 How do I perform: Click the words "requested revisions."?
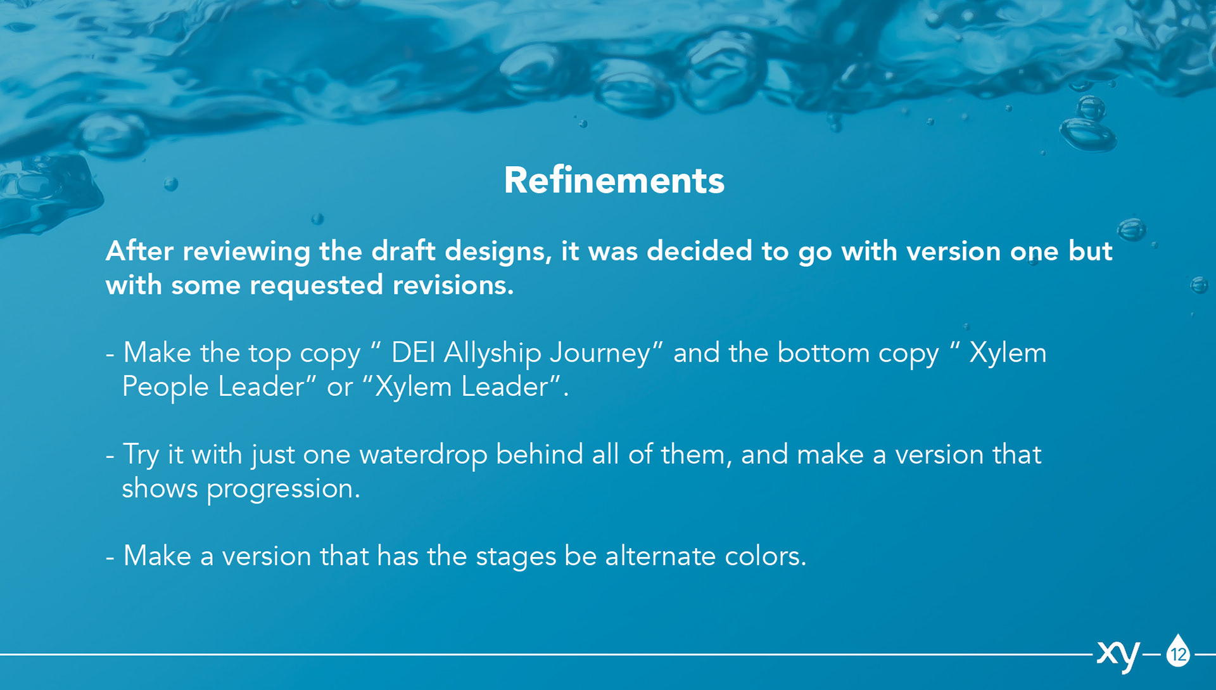(x=382, y=285)
